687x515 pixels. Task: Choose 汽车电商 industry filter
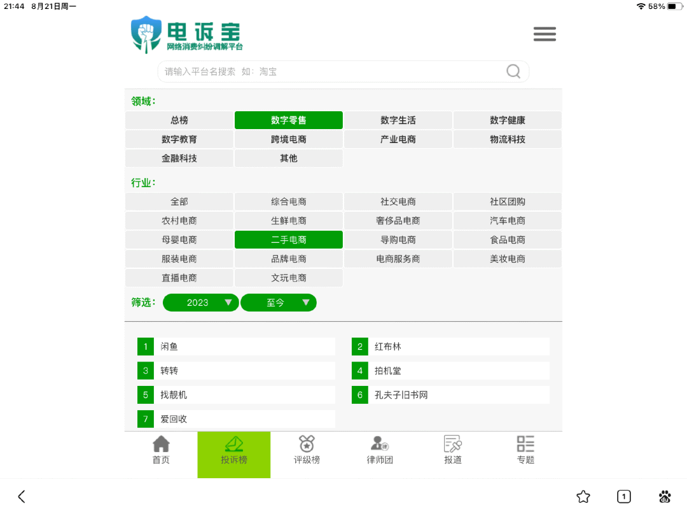tap(508, 221)
